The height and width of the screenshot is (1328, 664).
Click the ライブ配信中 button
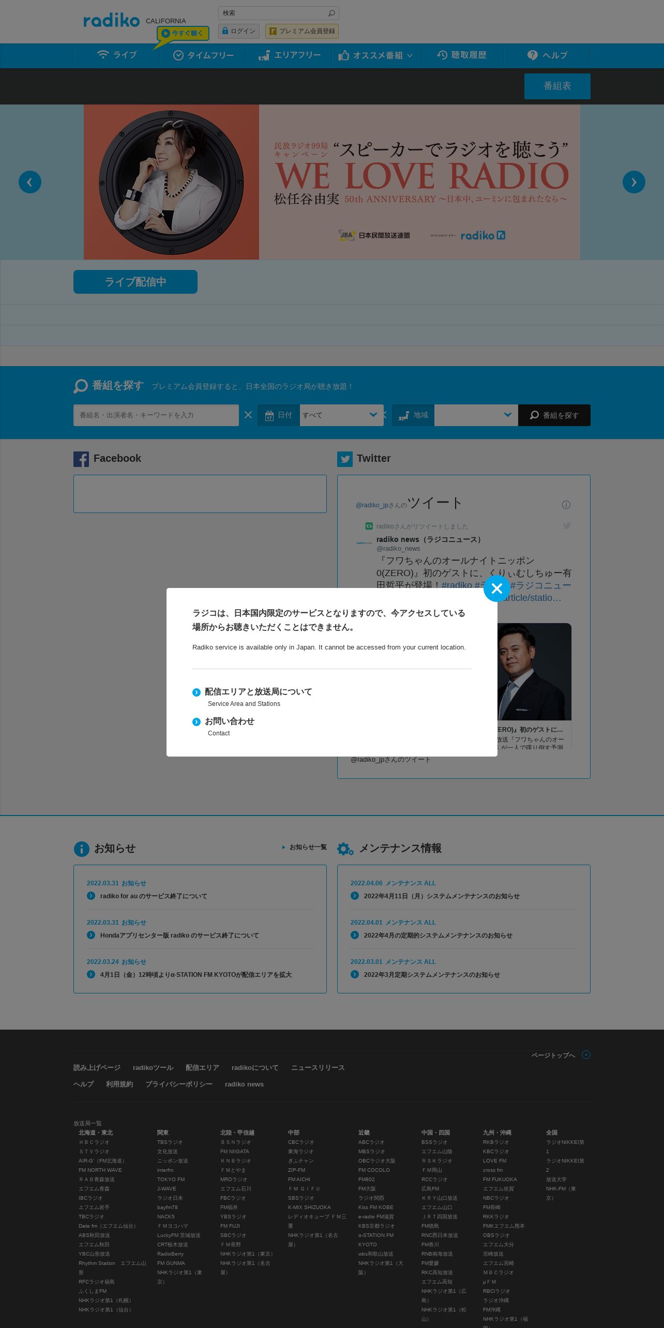(135, 282)
